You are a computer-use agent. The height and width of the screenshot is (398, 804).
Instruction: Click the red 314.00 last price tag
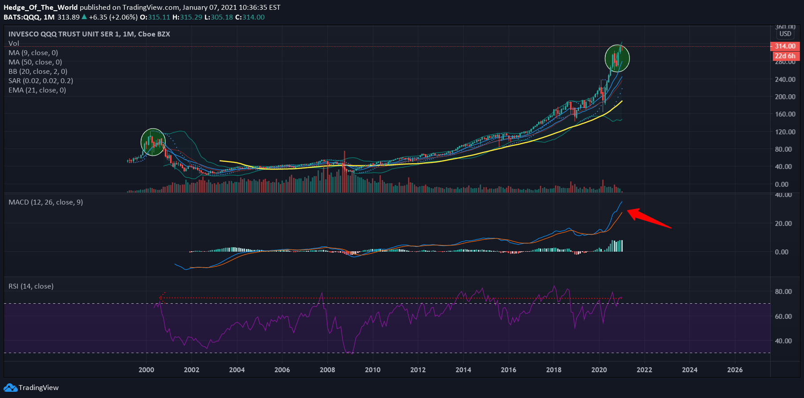coord(785,46)
